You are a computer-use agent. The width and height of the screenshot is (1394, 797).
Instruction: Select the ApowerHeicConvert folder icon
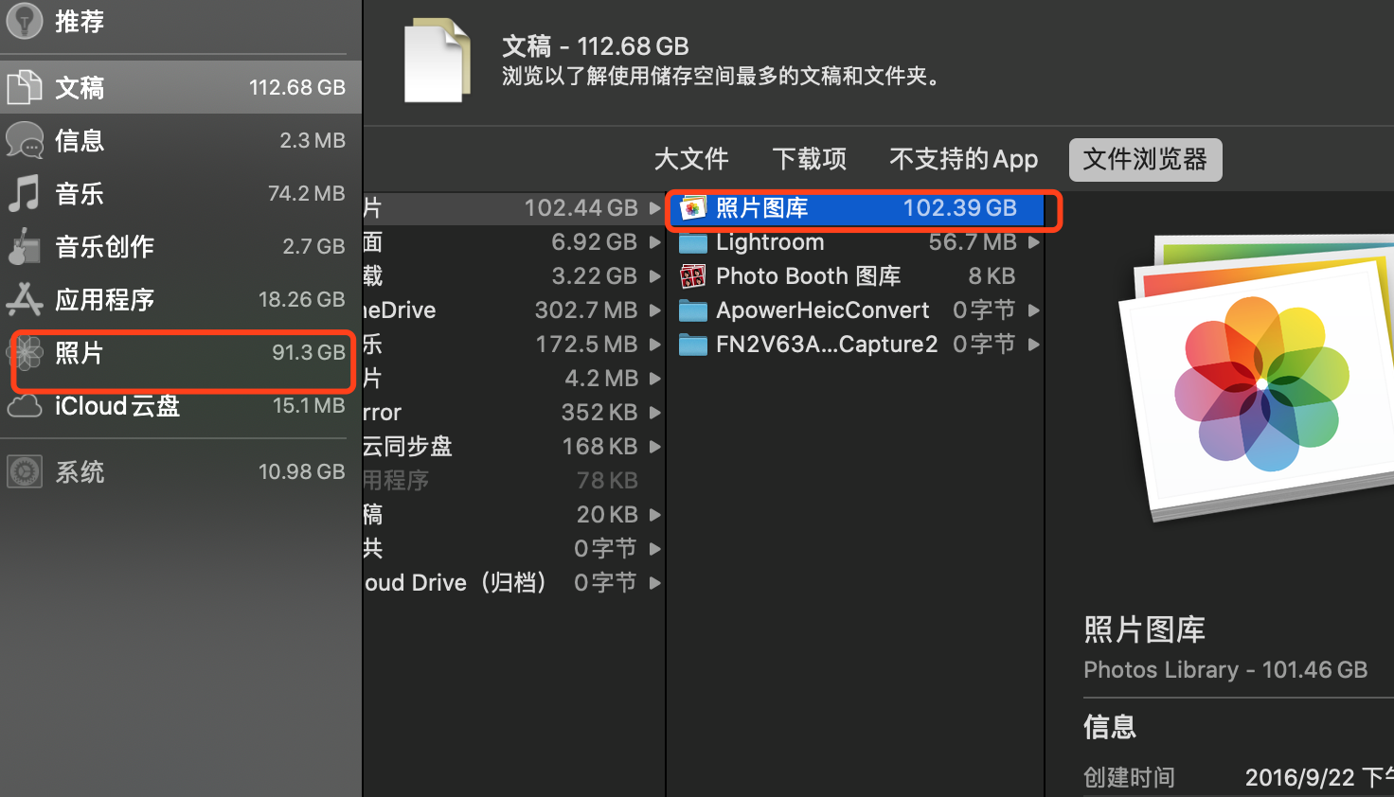click(x=693, y=310)
